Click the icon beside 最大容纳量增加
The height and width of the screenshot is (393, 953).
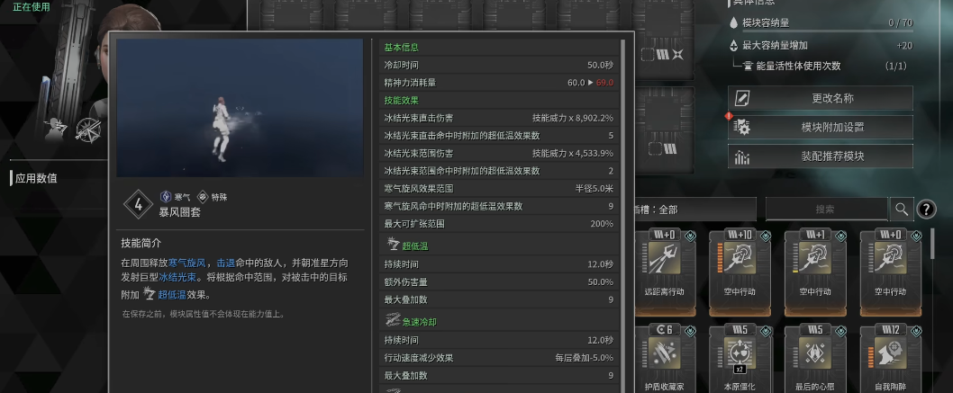pyautogui.click(x=733, y=46)
